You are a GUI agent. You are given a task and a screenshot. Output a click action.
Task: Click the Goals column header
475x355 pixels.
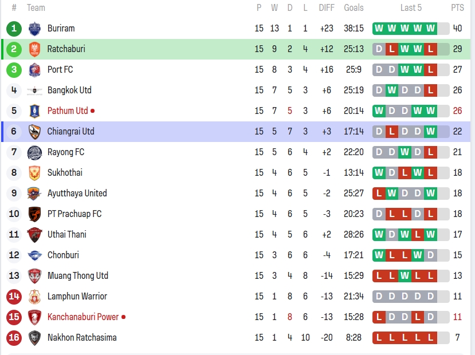click(354, 8)
